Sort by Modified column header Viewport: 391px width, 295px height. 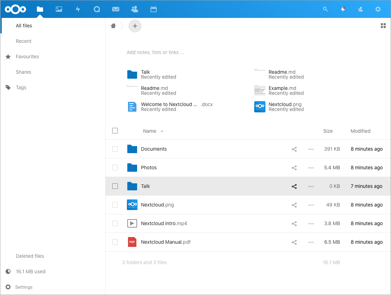(360, 131)
